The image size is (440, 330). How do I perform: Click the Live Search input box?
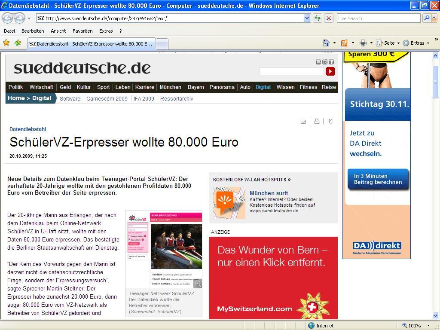tap(379, 18)
